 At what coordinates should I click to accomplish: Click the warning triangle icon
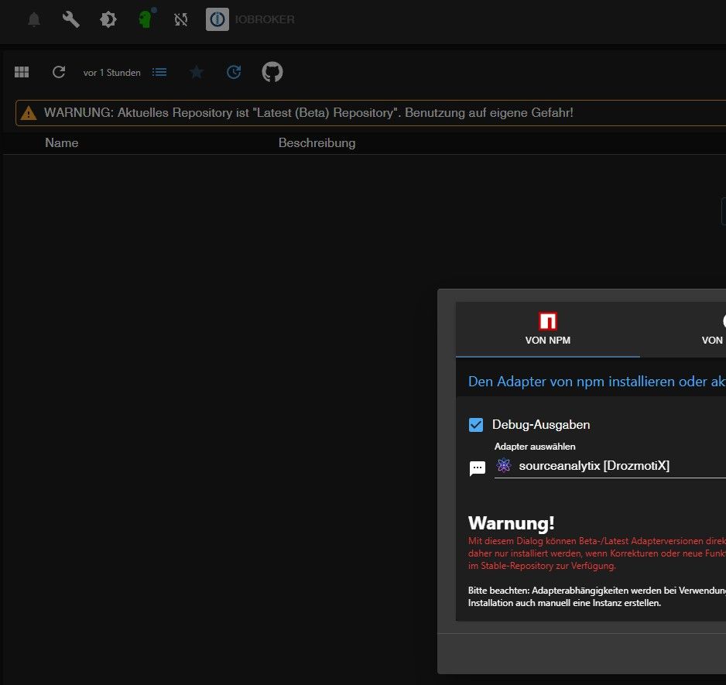point(29,112)
